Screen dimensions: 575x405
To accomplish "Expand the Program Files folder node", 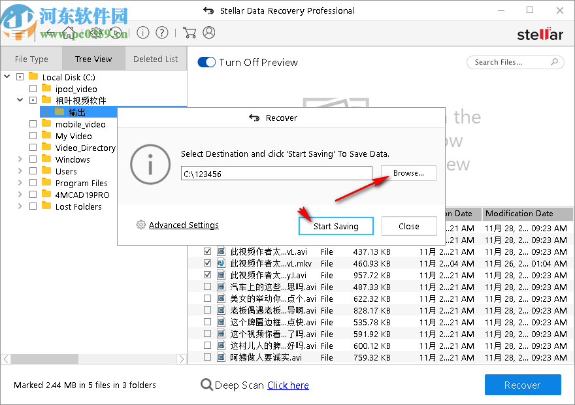I will click(20, 183).
